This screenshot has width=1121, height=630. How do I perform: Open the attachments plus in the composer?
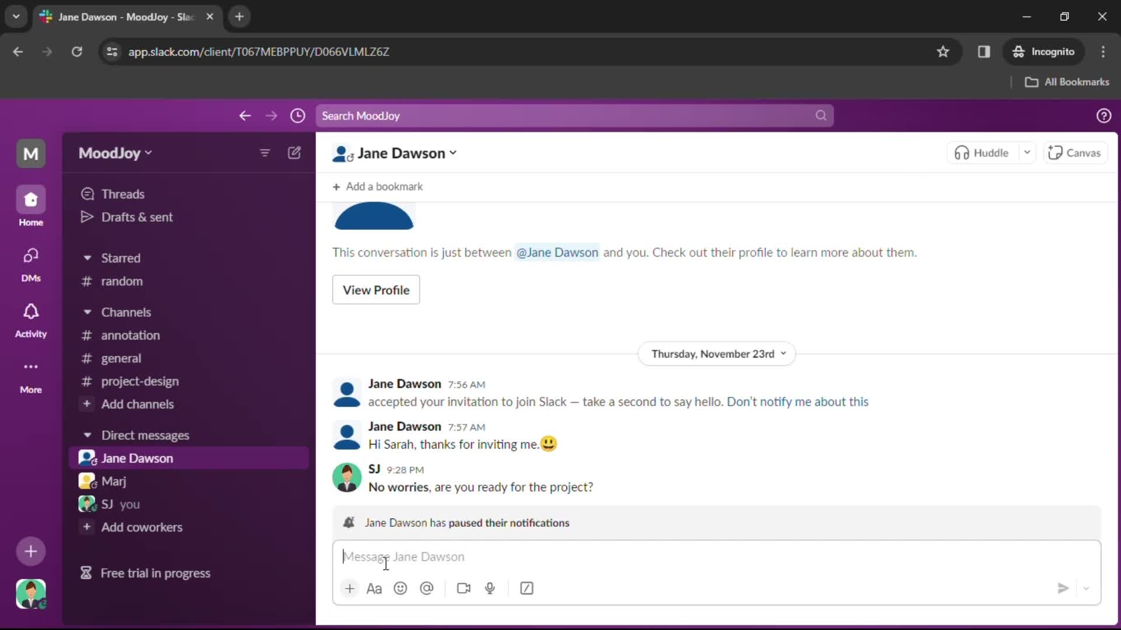350,588
